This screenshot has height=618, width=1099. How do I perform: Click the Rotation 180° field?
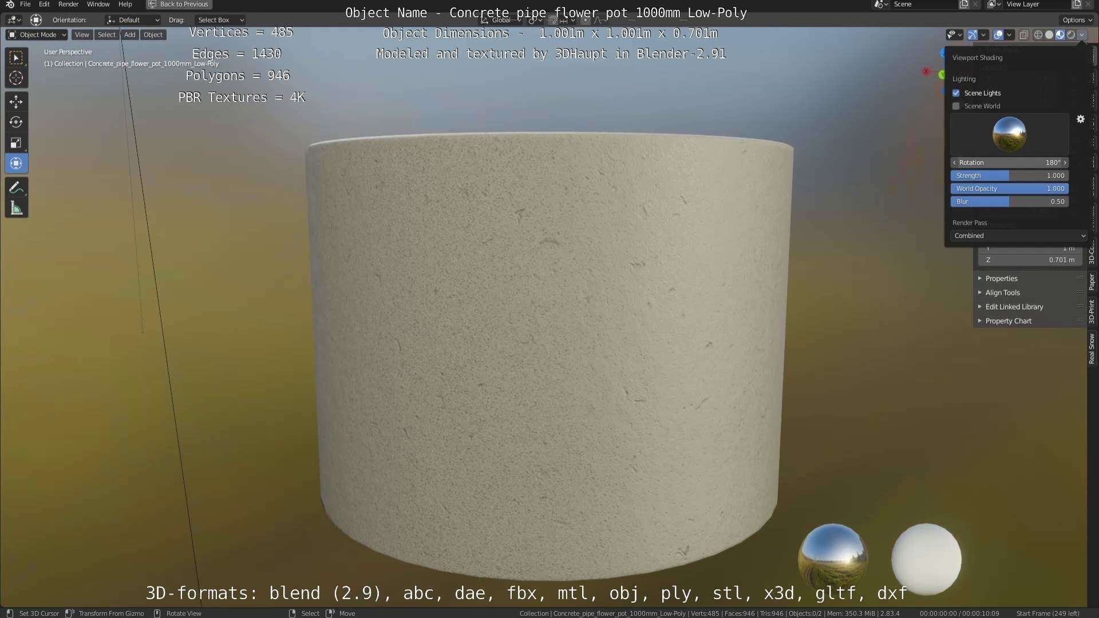coord(1009,163)
